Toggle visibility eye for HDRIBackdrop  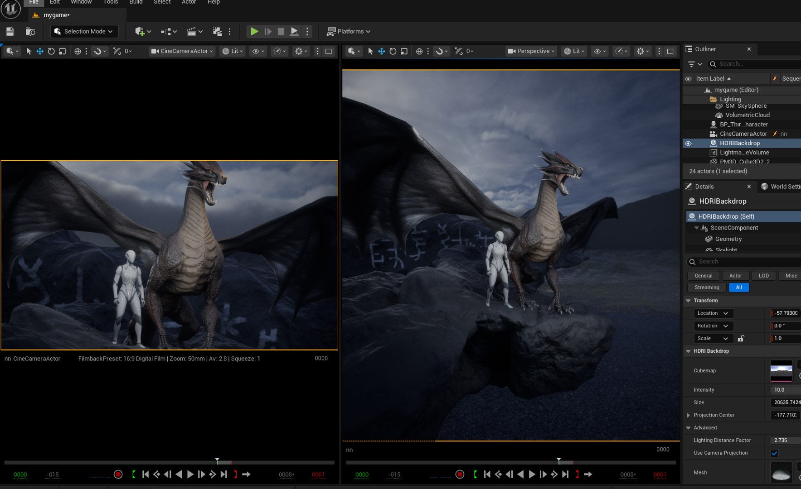(x=688, y=143)
